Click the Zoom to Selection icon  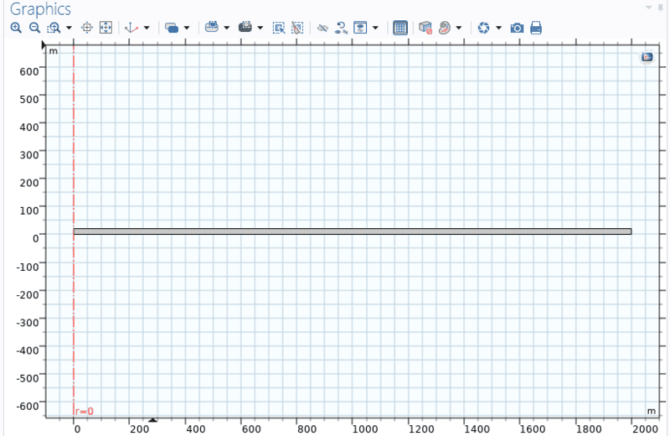coord(87,28)
